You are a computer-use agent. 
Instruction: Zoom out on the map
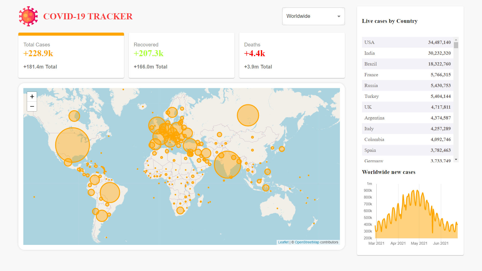pyautogui.click(x=32, y=106)
